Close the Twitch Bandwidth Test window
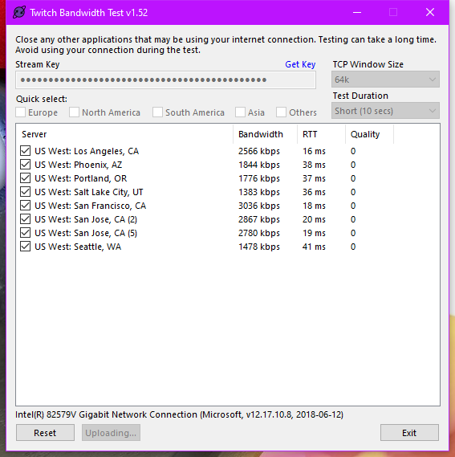Screen dimensions: 455x457 coord(430,12)
